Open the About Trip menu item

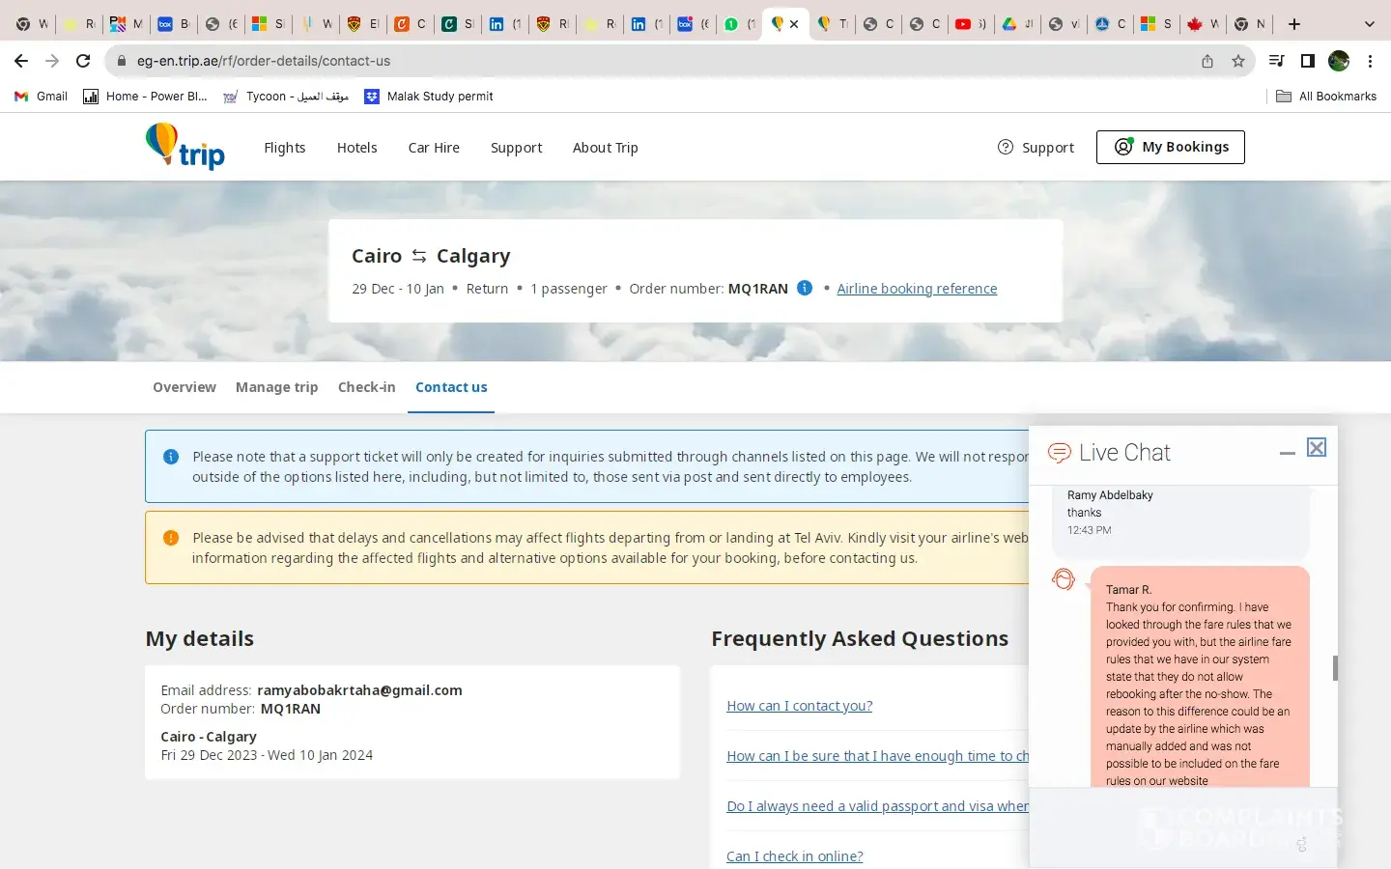(606, 148)
